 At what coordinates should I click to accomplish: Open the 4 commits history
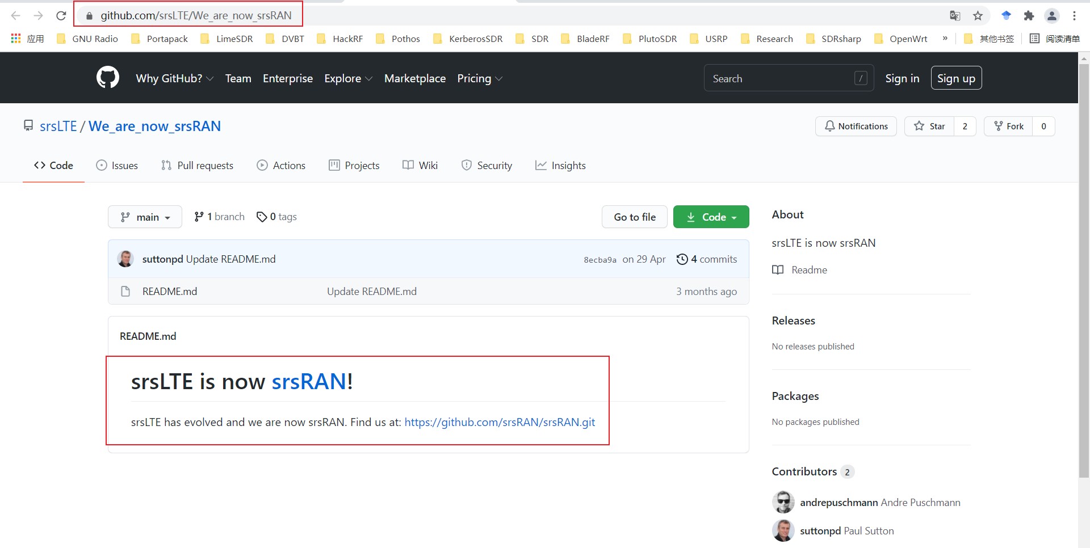tap(707, 259)
